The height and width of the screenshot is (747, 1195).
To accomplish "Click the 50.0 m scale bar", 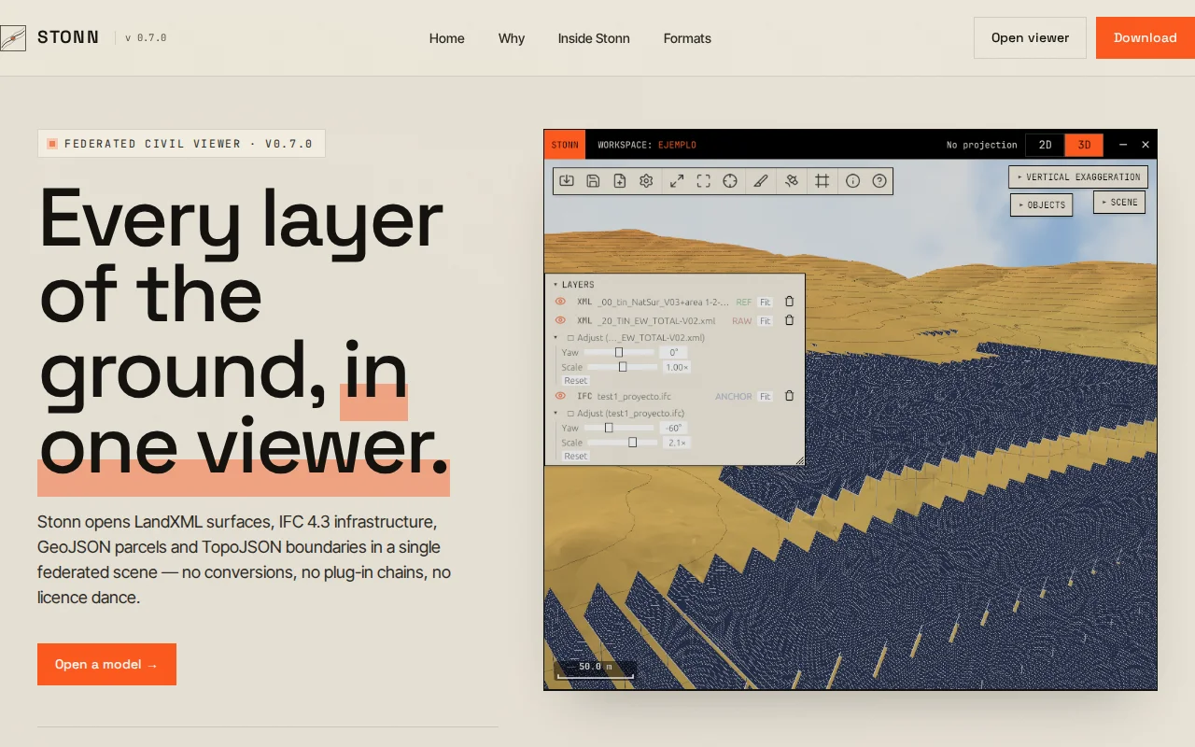I will 596,669.
